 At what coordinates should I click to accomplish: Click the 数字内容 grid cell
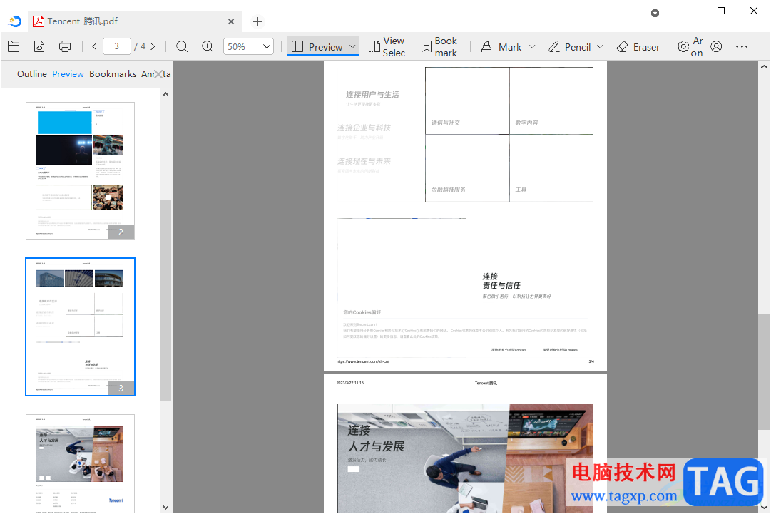[551, 101]
